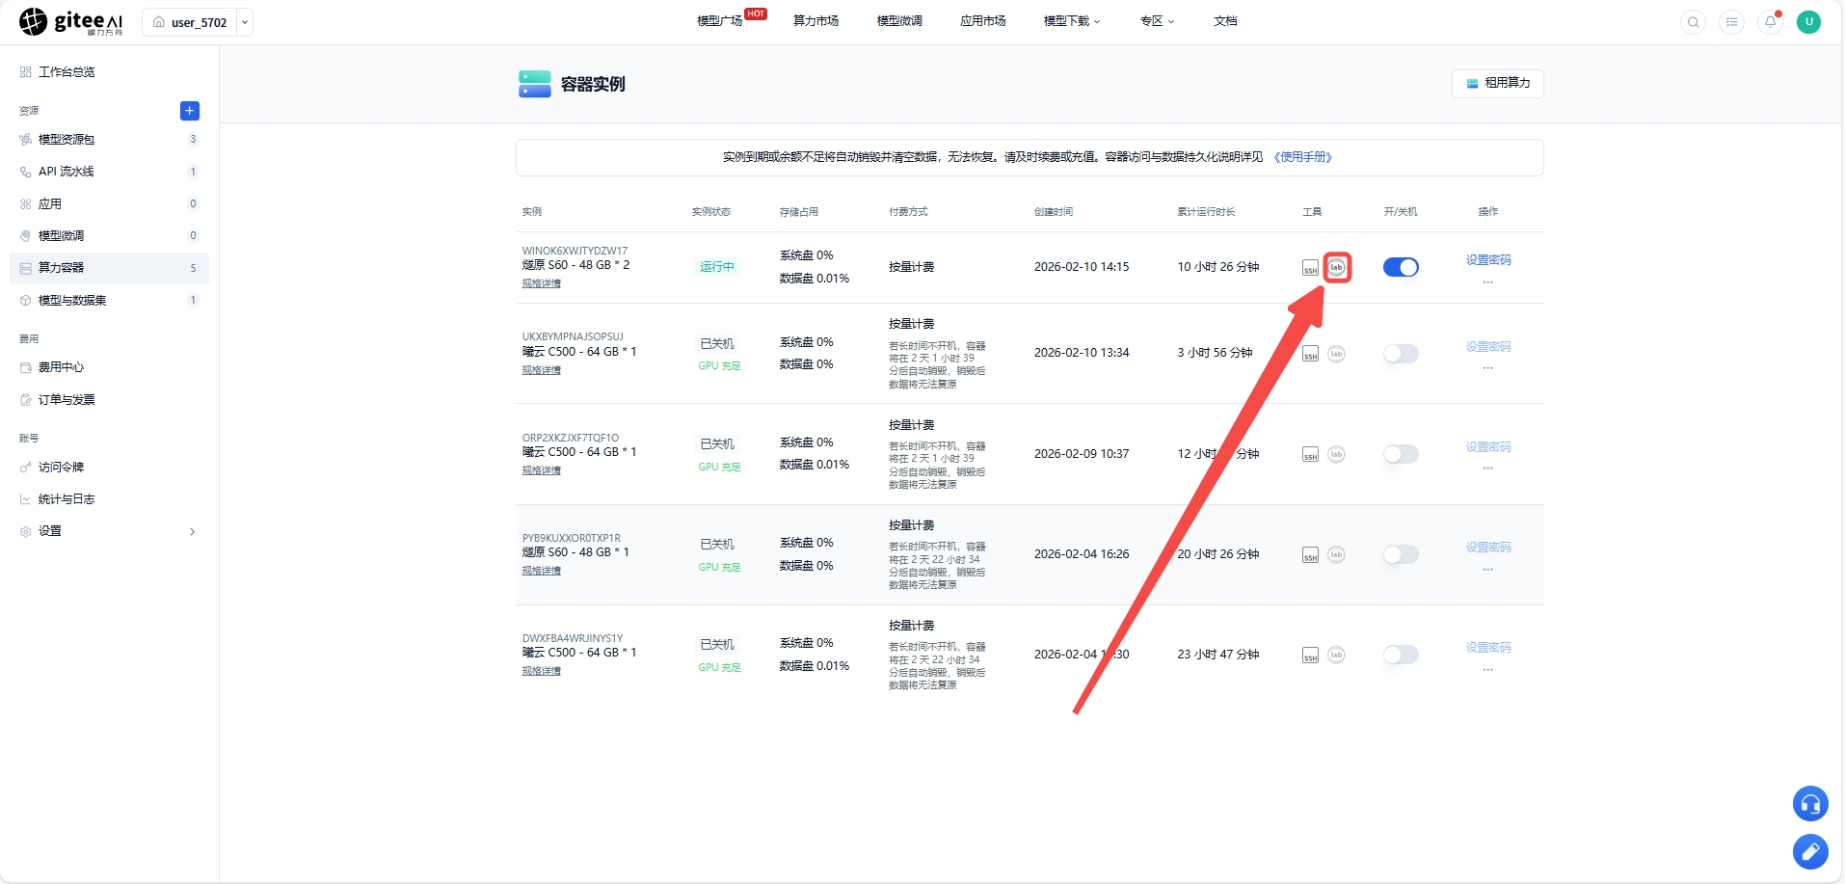This screenshot has height=884, width=1845.
Task: Select 算力容器 in the sidebar
Action: pyautogui.click(x=109, y=268)
